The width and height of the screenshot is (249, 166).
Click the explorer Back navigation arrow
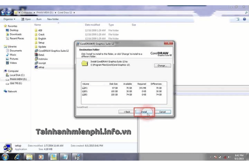click(x=3, y=12)
